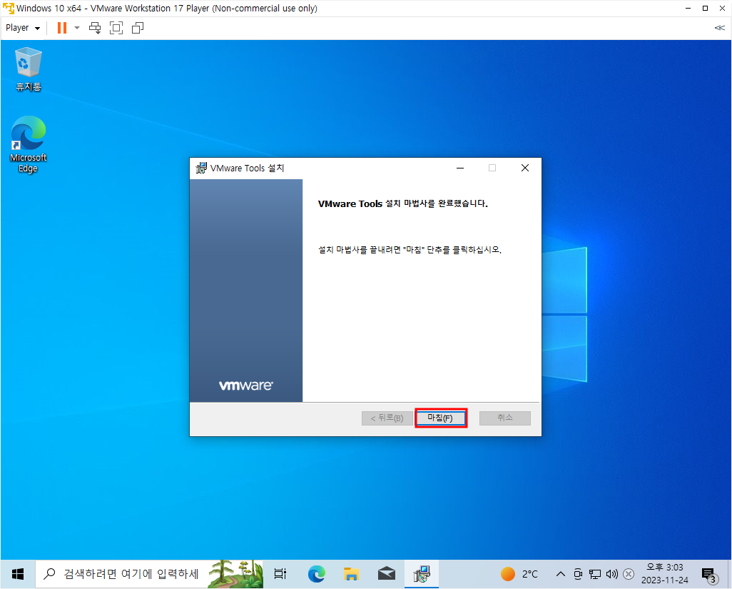Open the notification center icon
The height and width of the screenshot is (589, 732).
tap(710, 575)
